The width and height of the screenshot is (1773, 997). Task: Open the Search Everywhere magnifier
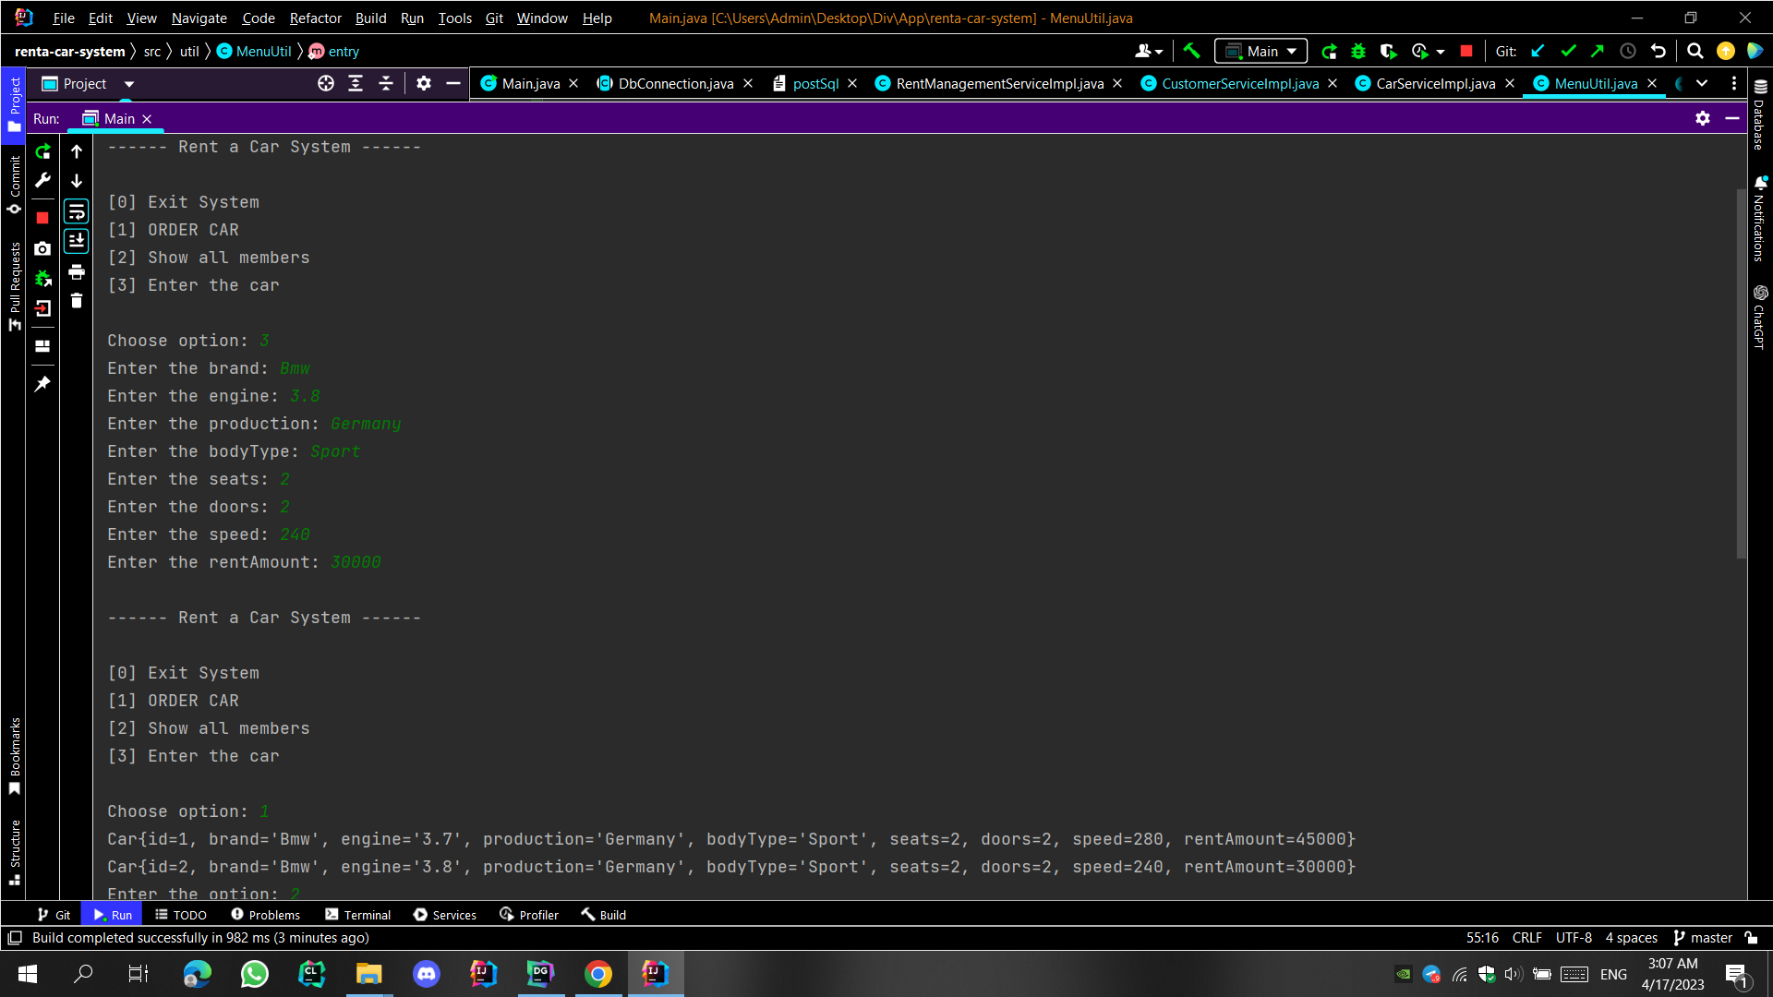pos(1695,52)
